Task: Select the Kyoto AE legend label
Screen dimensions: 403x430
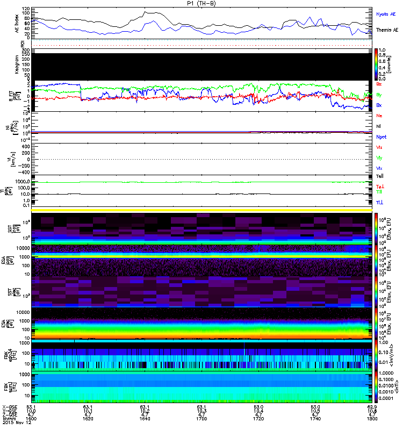Action: 386,14
